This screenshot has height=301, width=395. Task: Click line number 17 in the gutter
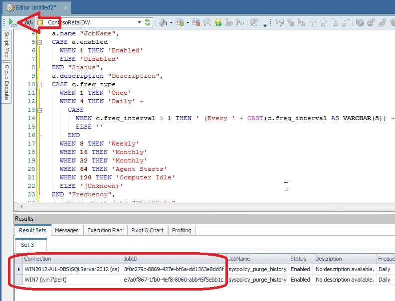click(x=31, y=144)
